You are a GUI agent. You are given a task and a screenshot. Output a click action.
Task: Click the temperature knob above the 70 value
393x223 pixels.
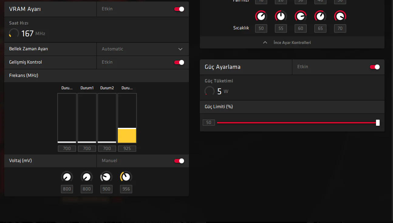(340, 16)
